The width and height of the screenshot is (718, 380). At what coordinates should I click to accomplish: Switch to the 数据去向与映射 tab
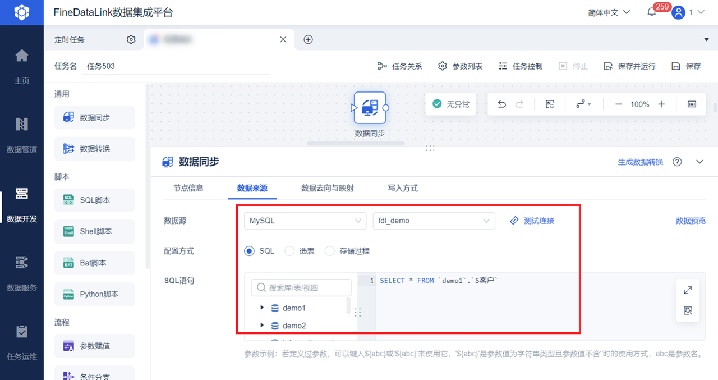click(328, 188)
